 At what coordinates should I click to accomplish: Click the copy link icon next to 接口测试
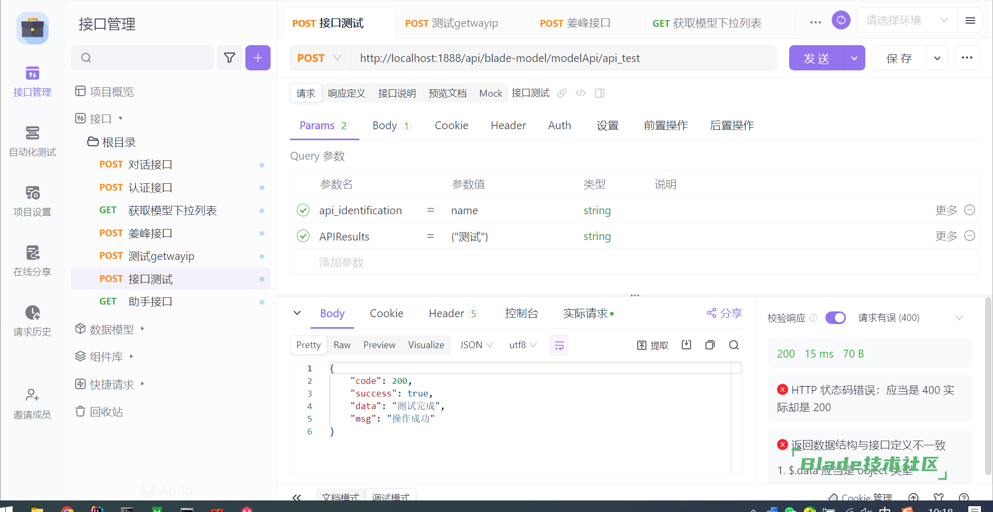point(562,93)
